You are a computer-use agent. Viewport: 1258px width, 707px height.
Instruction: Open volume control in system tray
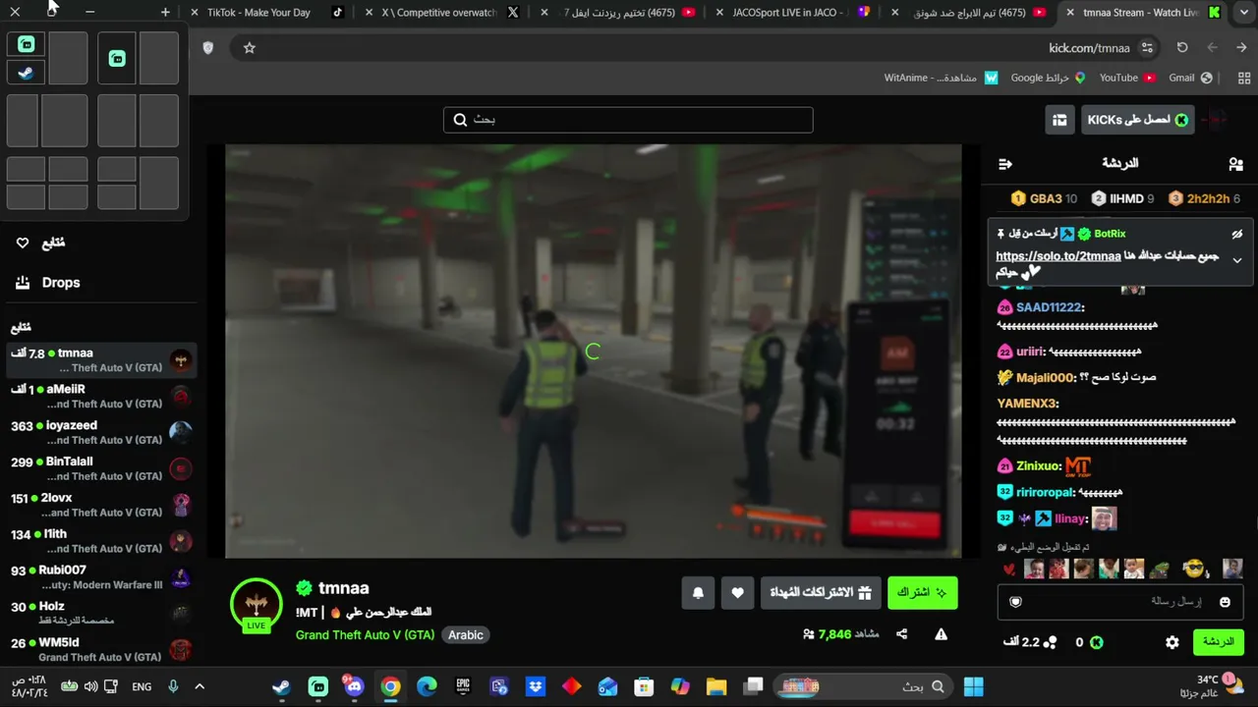(x=90, y=686)
